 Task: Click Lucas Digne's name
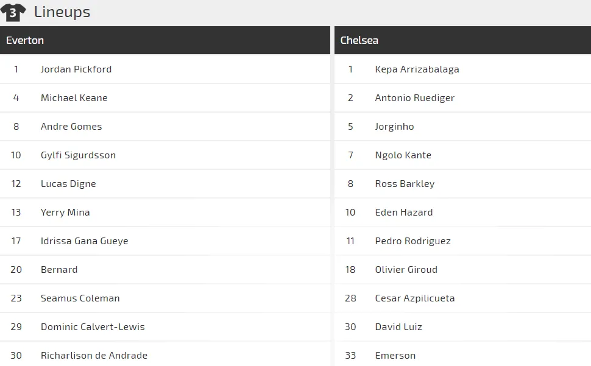click(x=68, y=184)
